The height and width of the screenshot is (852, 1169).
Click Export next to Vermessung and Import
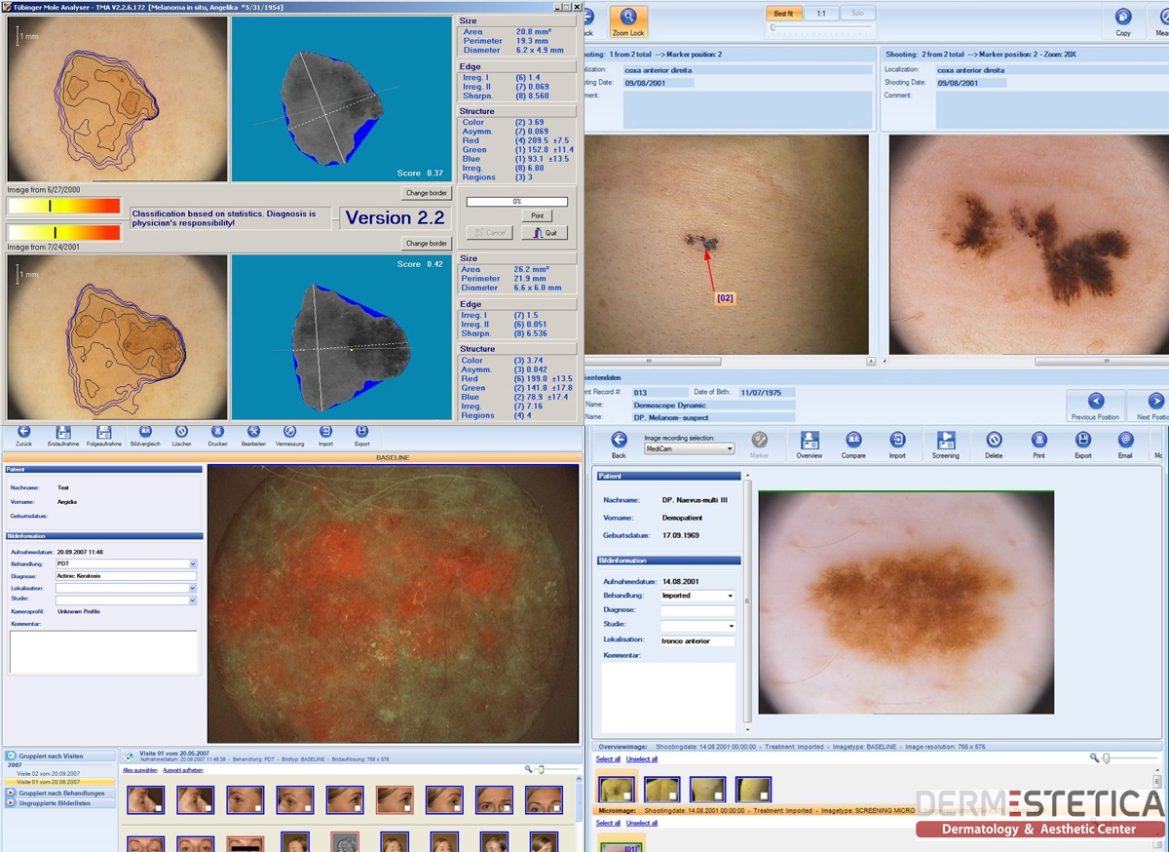click(361, 432)
